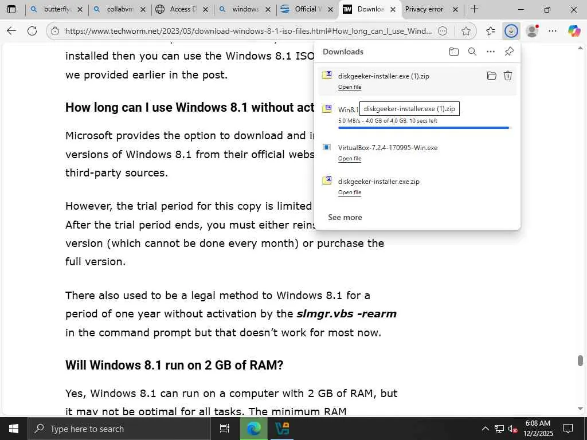Open file link for diskgeeker-installer.exe.zip
The width and height of the screenshot is (587, 440).
click(350, 192)
